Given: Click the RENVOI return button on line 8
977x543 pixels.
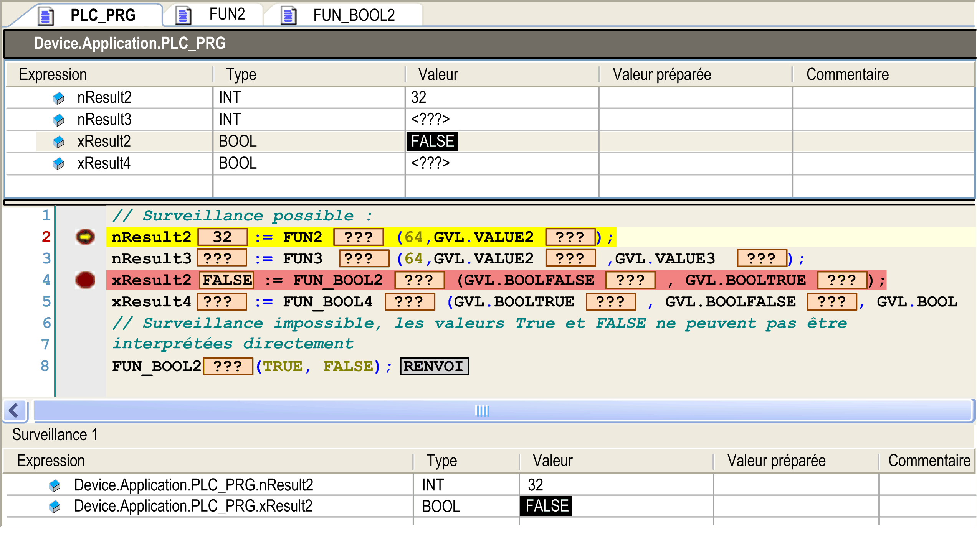Looking at the screenshot, I should click(x=434, y=366).
